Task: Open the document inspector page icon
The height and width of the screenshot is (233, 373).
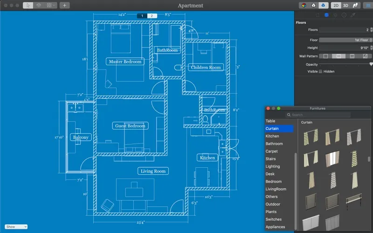Action: click(318, 15)
